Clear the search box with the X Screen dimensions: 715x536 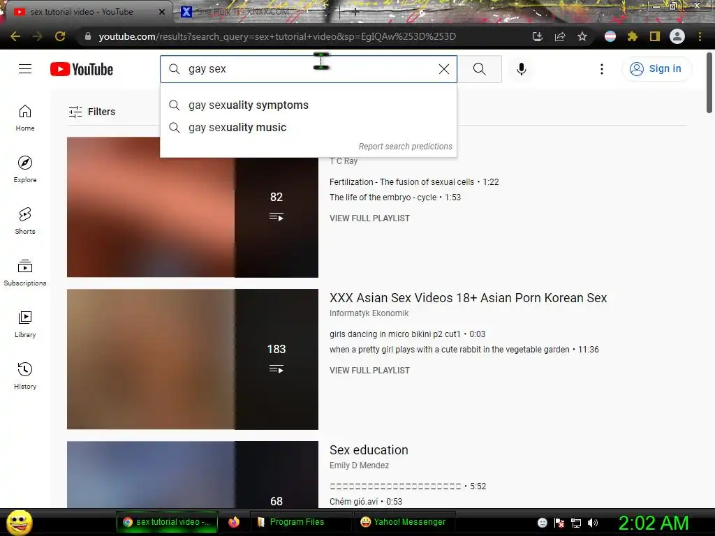click(443, 69)
